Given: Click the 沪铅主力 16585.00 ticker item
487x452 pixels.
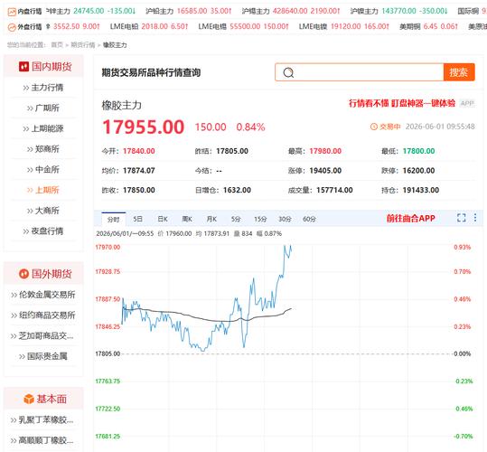Looking at the screenshot, I should pyautogui.click(x=189, y=11).
